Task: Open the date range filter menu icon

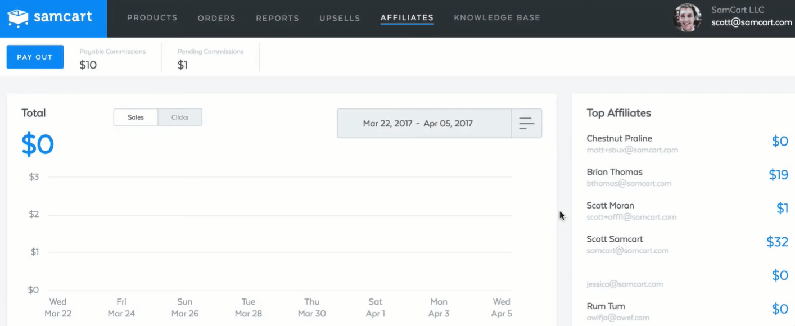Action: (526, 123)
